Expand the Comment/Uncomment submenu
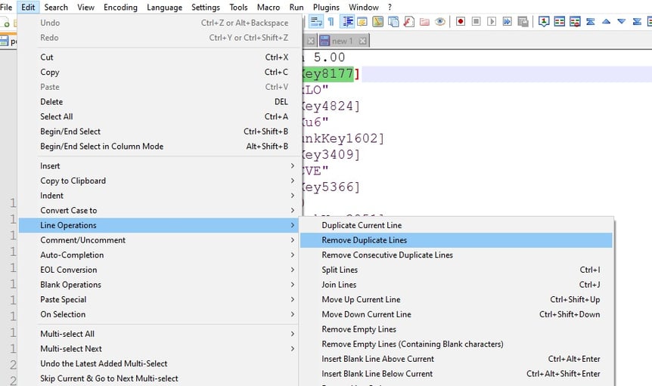 [159, 240]
